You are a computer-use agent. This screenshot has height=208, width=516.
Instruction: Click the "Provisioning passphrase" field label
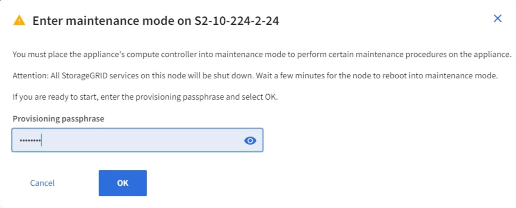(x=58, y=119)
